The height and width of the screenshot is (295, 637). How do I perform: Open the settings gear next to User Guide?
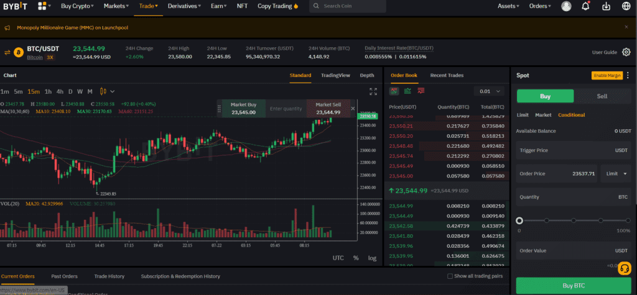tap(626, 52)
